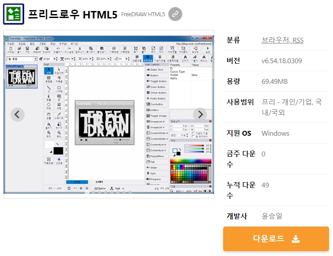This screenshot has height=256, width=333.
Task: Advance to the next screenshot with right arrow
Action: coord(200,115)
